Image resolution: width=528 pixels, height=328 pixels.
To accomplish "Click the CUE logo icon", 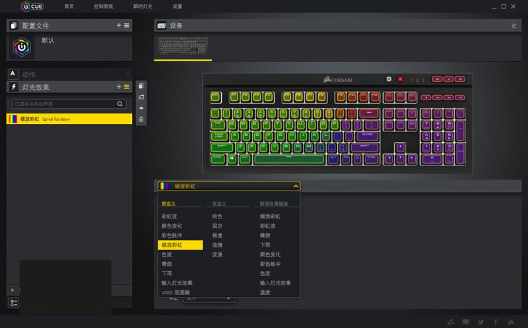I will [x=32, y=7].
